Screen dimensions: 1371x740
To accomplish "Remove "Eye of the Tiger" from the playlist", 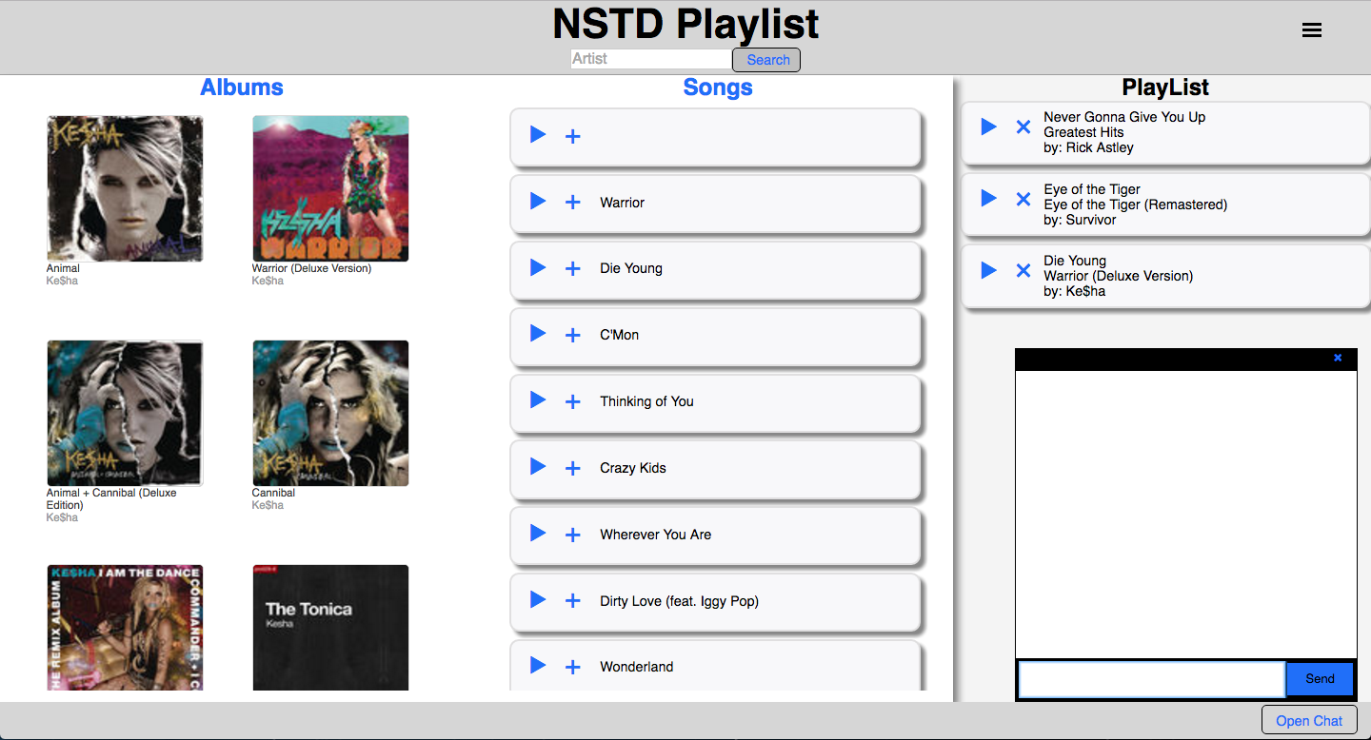I will (x=1023, y=198).
